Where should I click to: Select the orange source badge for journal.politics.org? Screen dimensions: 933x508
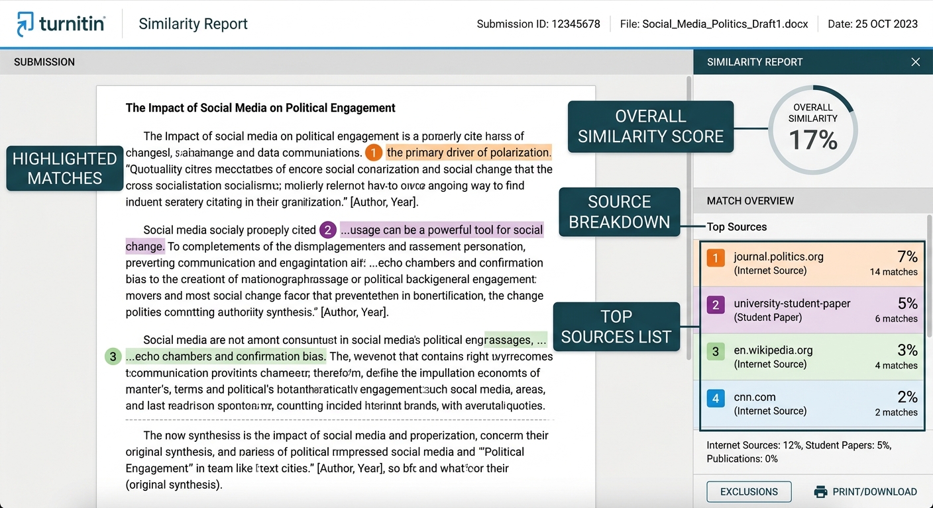tap(716, 257)
